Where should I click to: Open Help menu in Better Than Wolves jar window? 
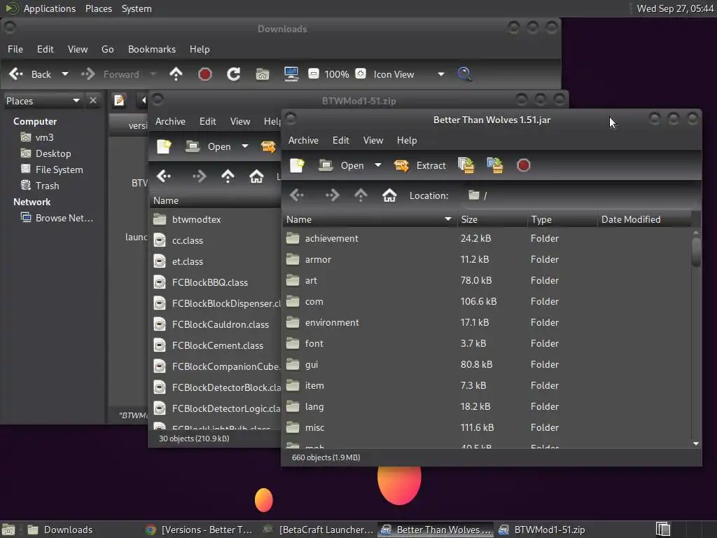point(407,140)
